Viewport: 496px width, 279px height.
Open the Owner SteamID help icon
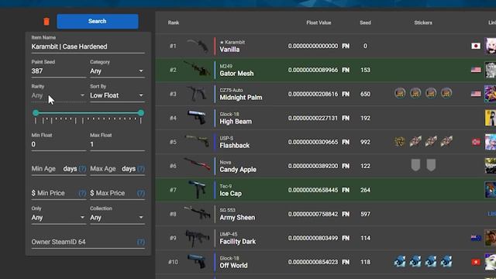click(x=141, y=242)
